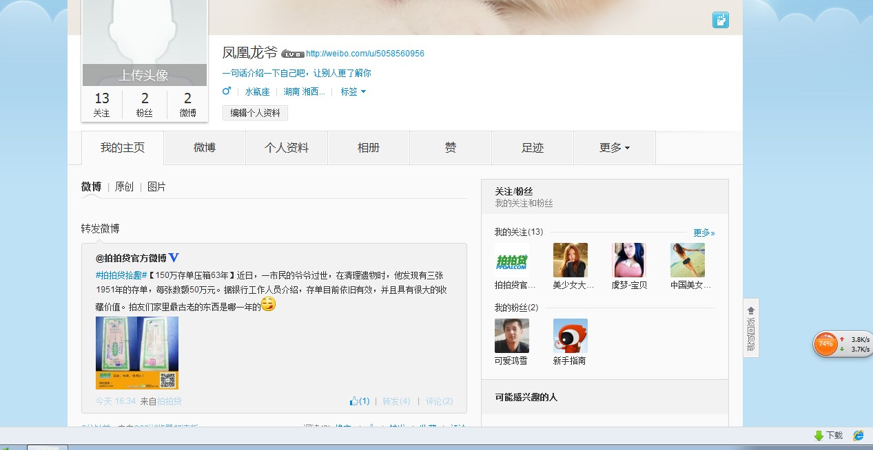Open the 足迹 footprints tab
Image resolution: width=873 pixels, height=450 pixels.
click(533, 147)
